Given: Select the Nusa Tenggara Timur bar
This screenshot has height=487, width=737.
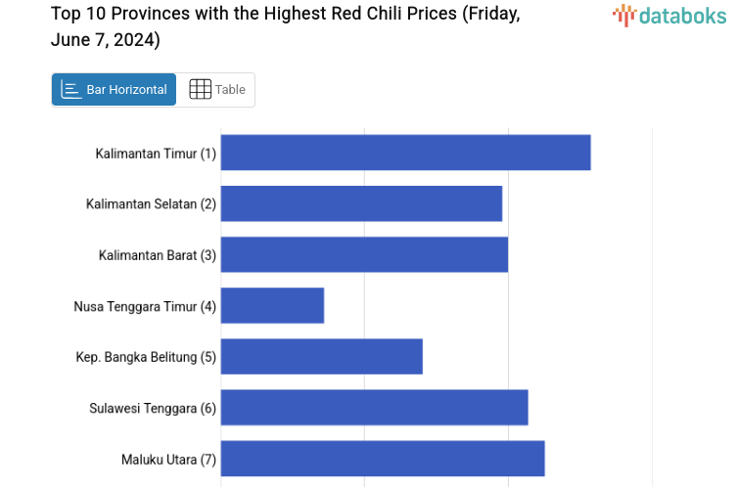Looking at the screenshot, I should click(x=272, y=305).
